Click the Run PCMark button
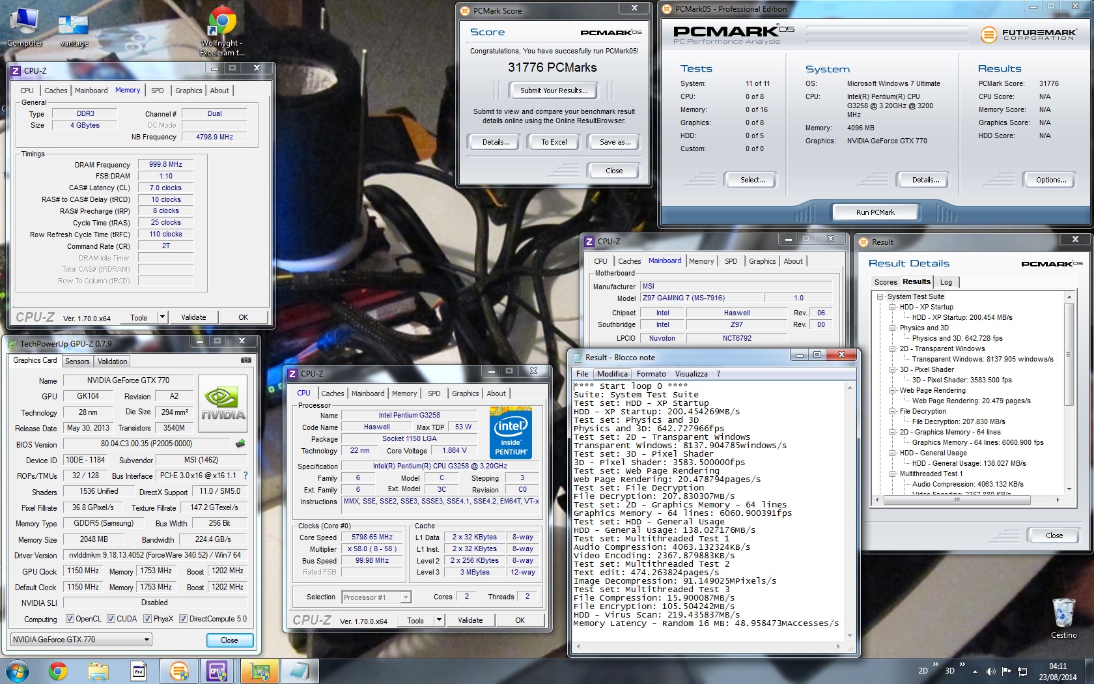Image resolution: width=1094 pixels, height=684 pixels. click(875, 212)
